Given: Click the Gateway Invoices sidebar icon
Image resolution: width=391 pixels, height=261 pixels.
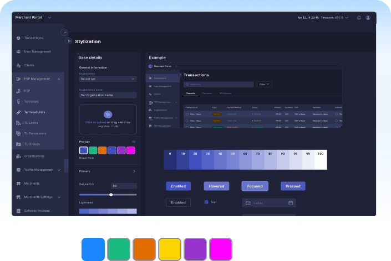Looking at the screenshot, I should (18, 211).
